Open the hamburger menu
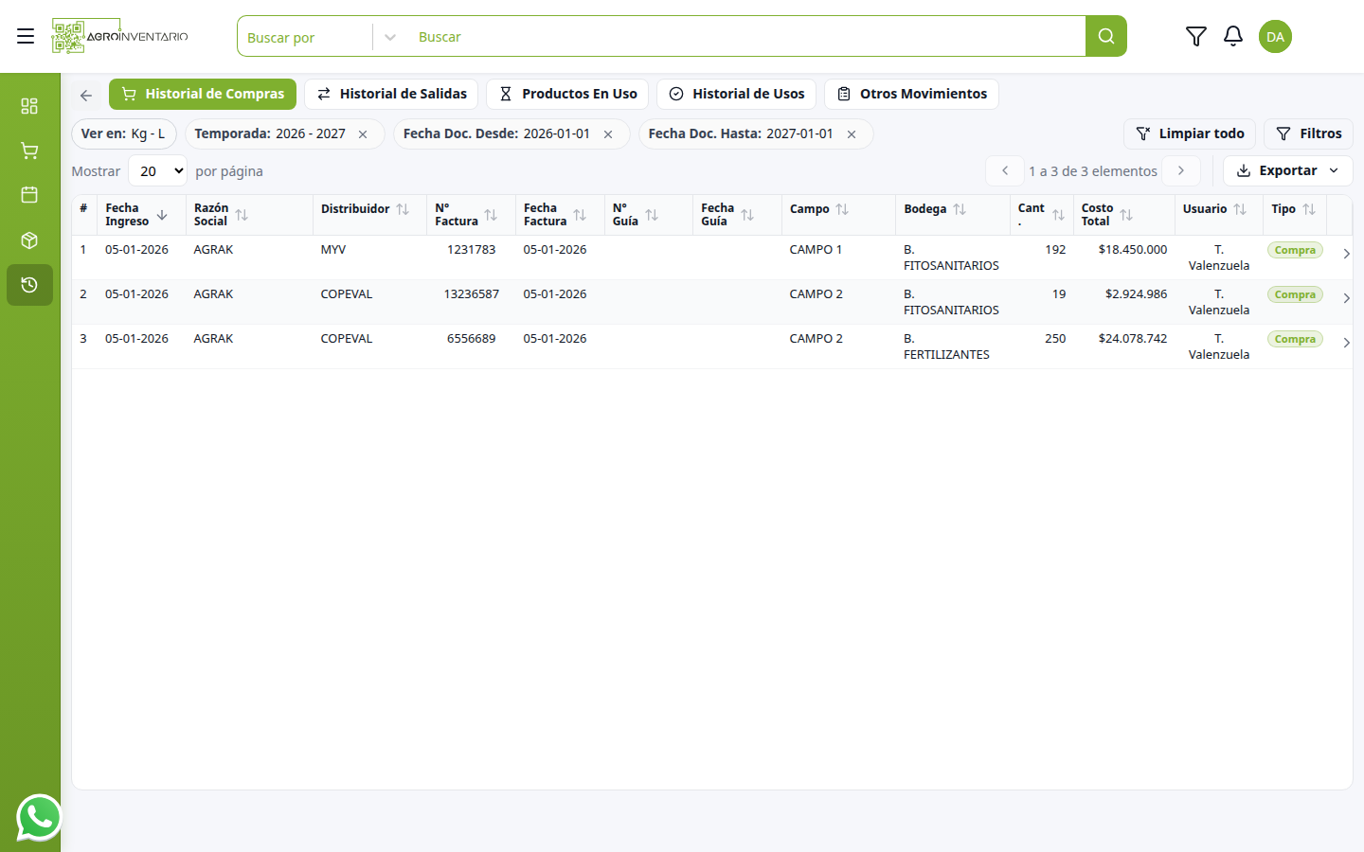Image resolution: width=1364 pixels, height=852 pixels. (26, 36)
